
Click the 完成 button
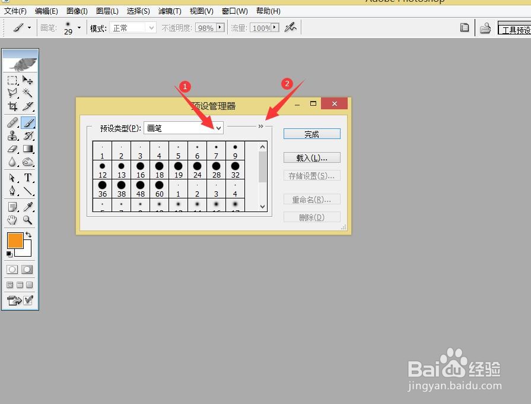(x=312, y=134)
